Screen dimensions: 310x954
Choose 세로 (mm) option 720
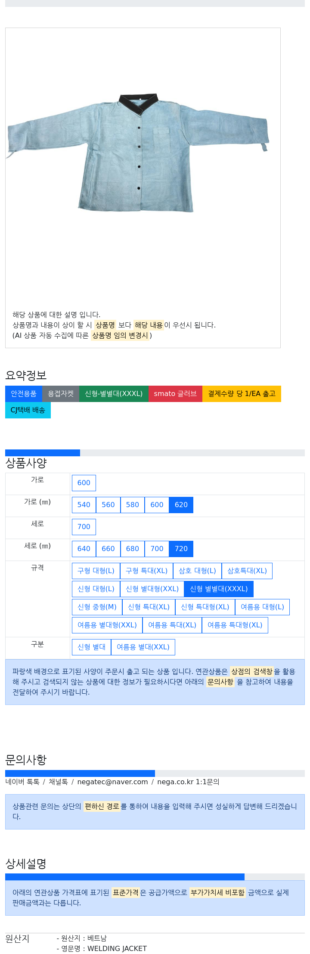click(181, 549)
